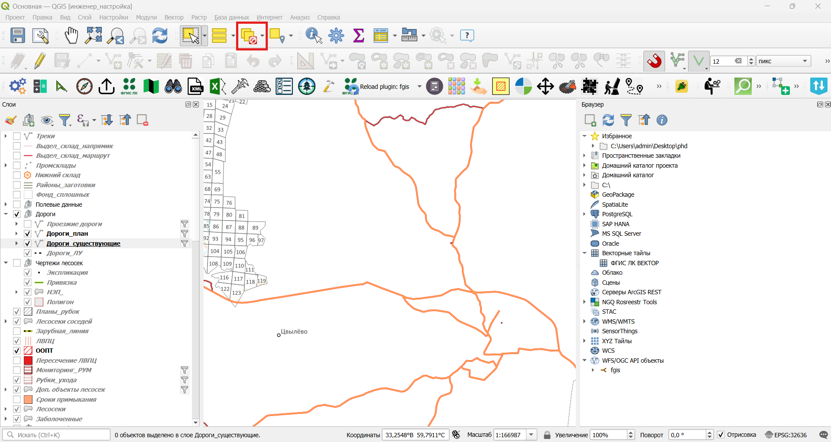Uncheck the ООПТ layer visibility
The width and height of the screenshot is (831, 442).
tap(17, 351)
